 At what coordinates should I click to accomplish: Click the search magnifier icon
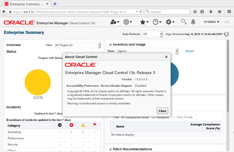(184, 22)
